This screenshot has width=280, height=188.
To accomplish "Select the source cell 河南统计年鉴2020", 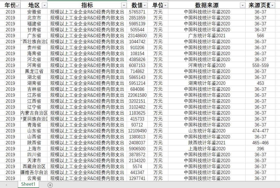I will point(207,65).
